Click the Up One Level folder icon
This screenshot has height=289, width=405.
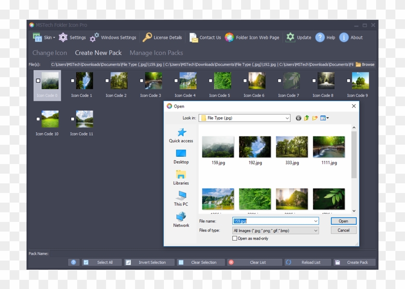306,117
